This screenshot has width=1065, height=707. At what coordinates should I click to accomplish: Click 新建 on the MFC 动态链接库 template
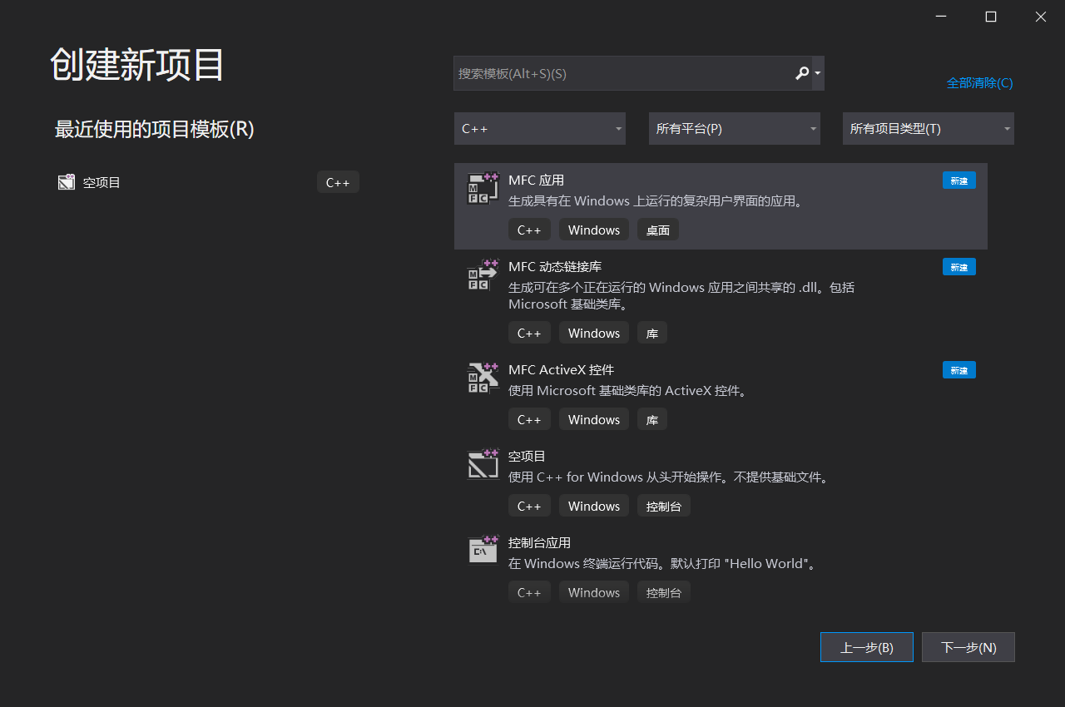958,266
